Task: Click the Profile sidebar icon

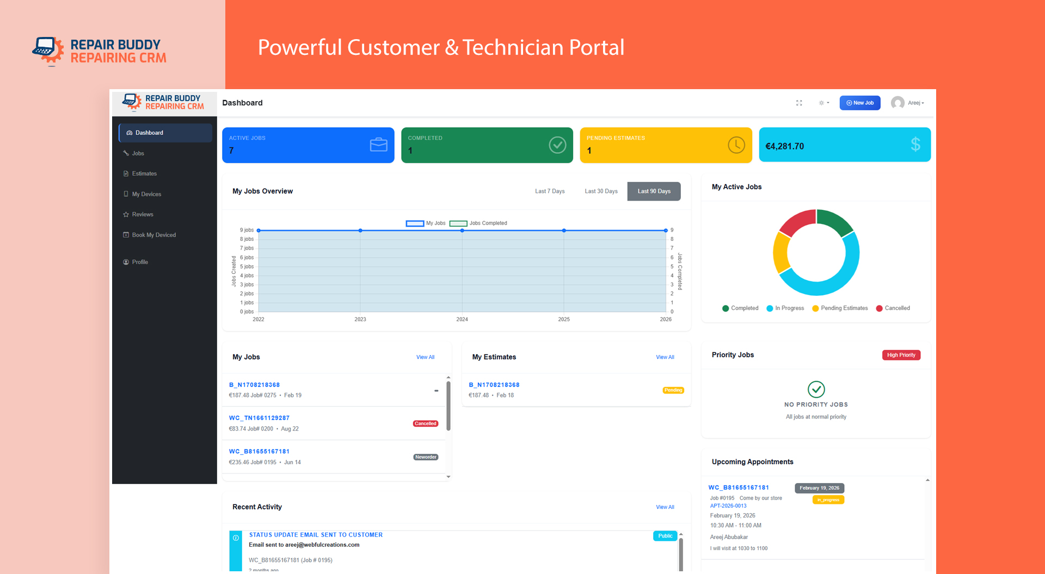Action: [x=126, y=262]
